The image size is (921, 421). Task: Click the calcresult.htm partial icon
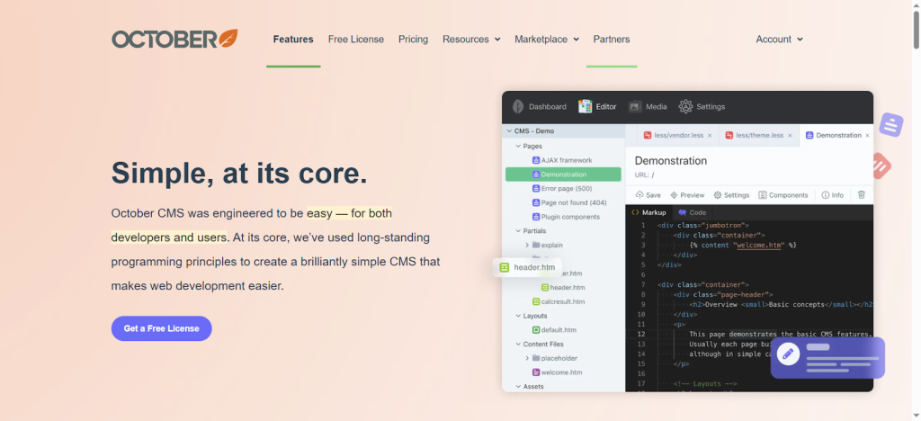click(x=536, y=301)
